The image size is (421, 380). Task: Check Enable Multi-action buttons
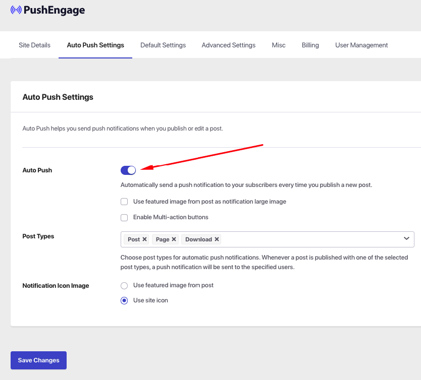tap(124, 218)
